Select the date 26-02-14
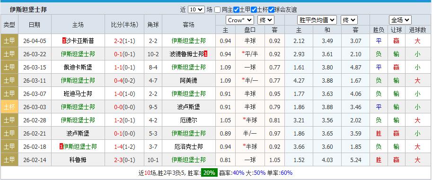The image size is (432, 180). click(35, 160)
